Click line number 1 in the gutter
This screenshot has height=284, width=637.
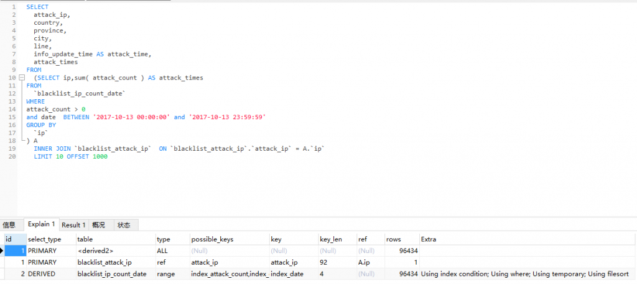(x=14, y=7)
